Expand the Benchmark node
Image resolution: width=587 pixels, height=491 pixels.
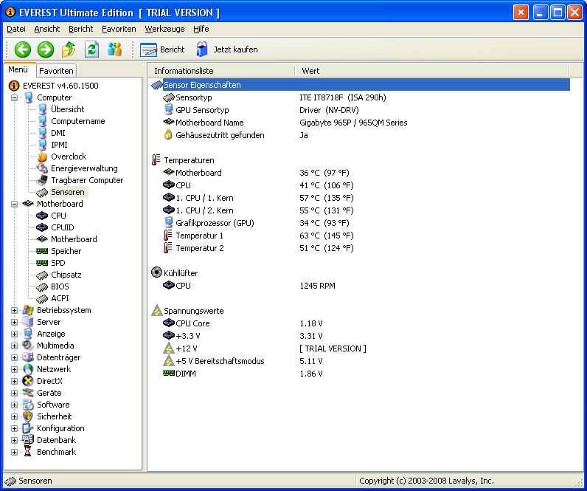point(14,452)
